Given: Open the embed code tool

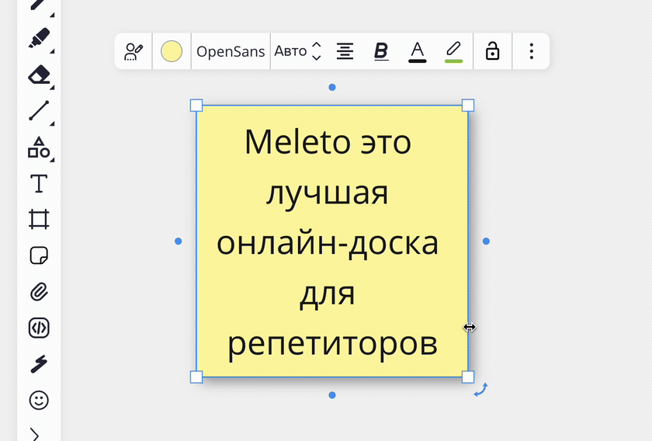Looking at the screenshot, I should (x=39, y=328).
